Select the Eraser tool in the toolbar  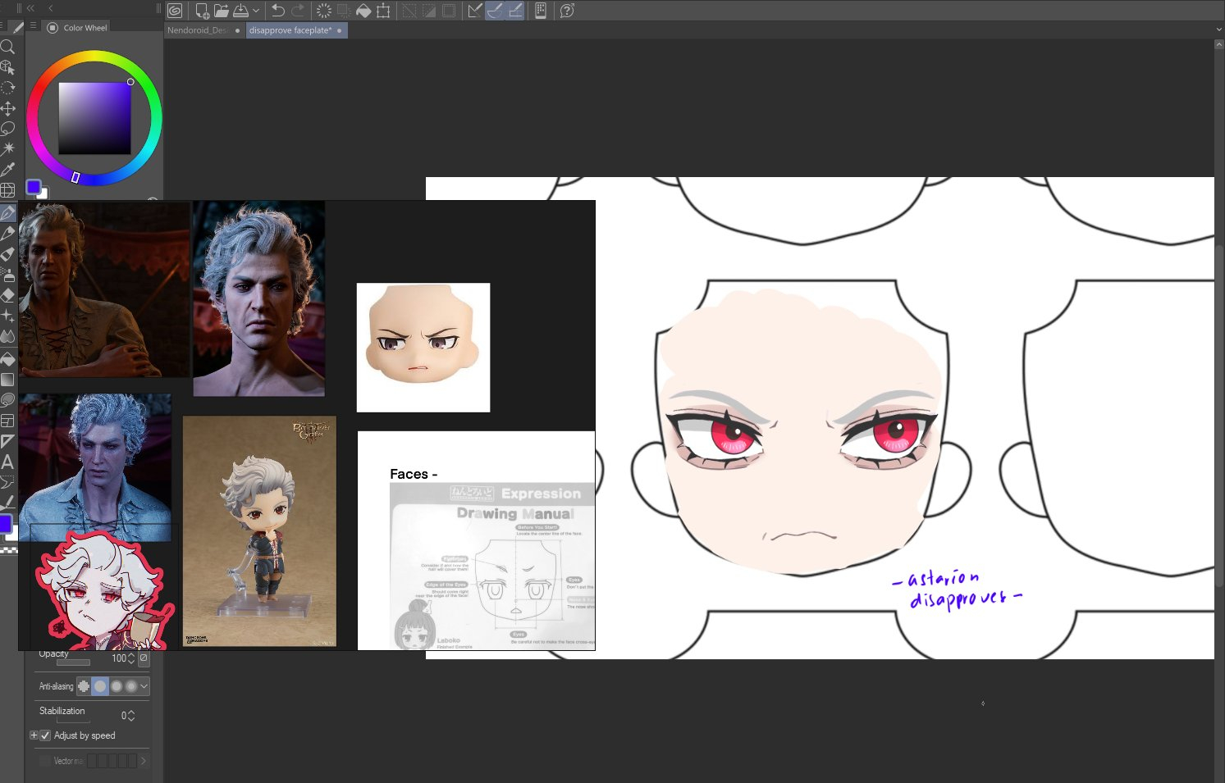8,296
